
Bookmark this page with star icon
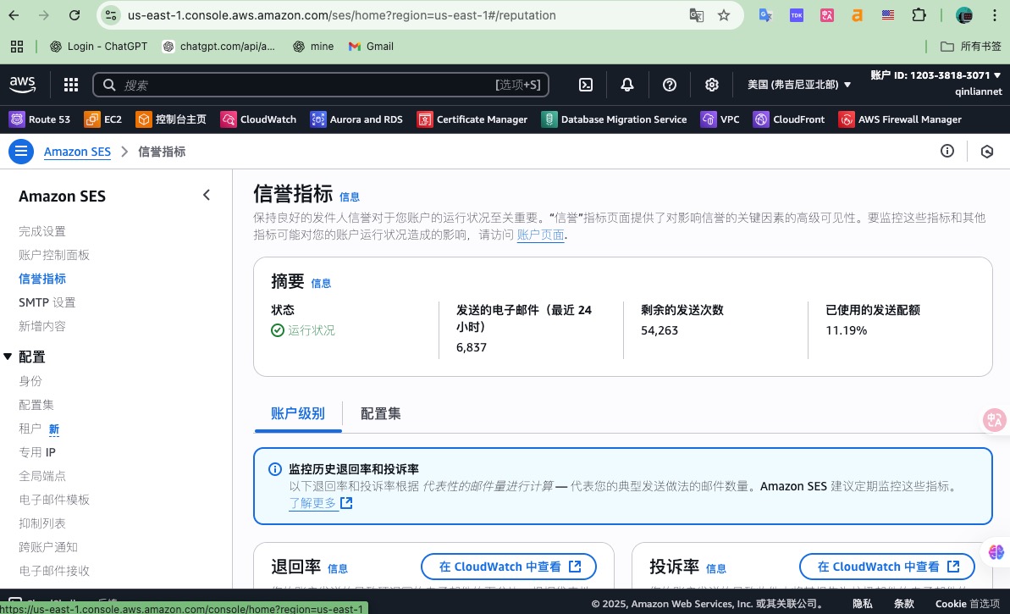(724, 15)
